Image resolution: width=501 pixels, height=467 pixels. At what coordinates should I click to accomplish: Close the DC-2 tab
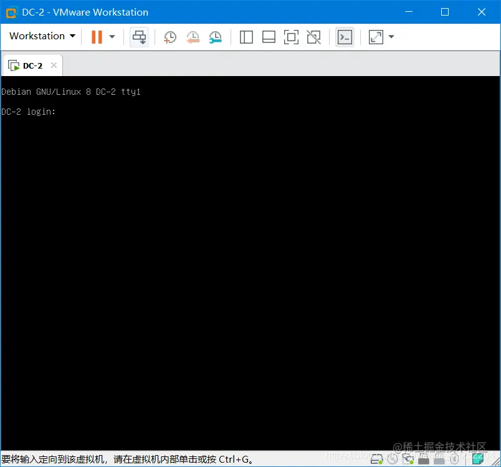click(x=54, y=65)
